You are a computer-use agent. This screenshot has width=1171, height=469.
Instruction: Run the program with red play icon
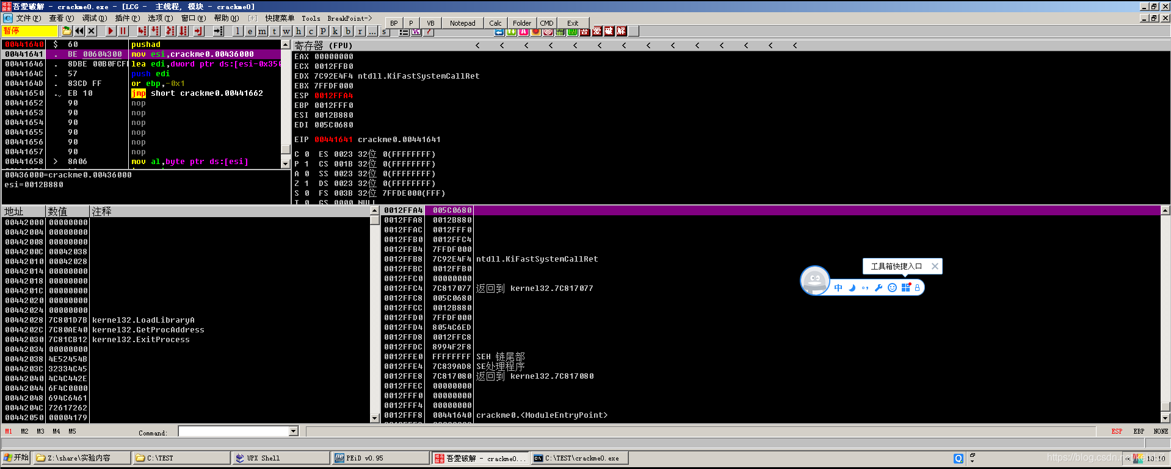coord(111,31)
